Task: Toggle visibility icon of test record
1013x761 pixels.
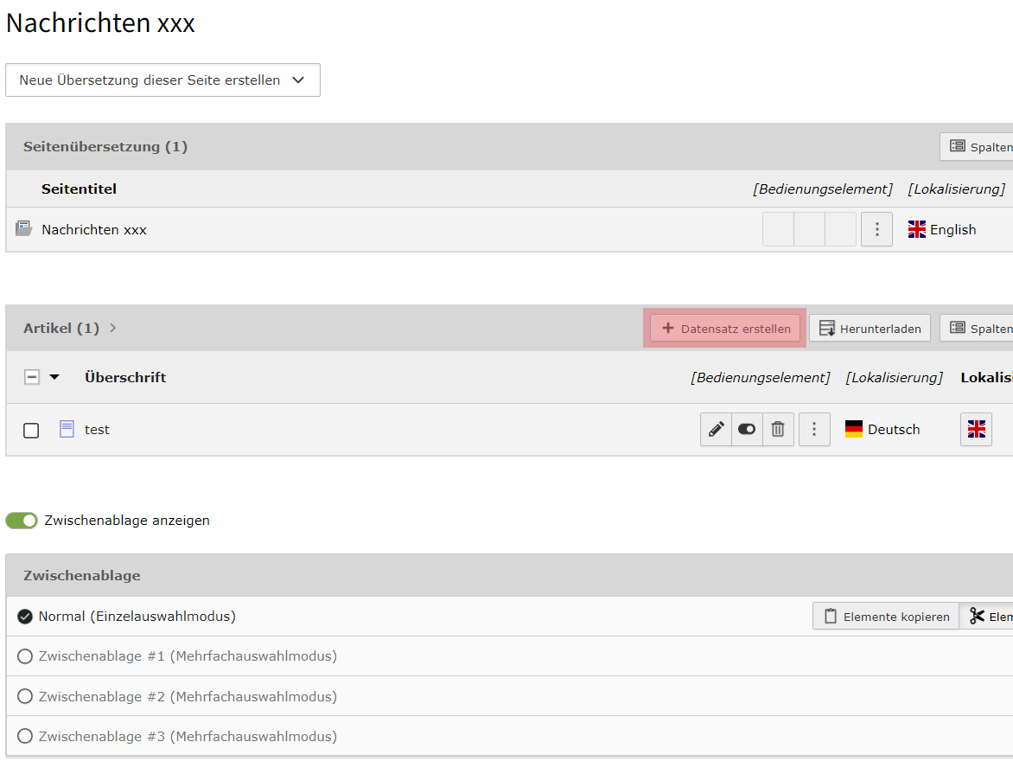Action: [x=747, y=430]
